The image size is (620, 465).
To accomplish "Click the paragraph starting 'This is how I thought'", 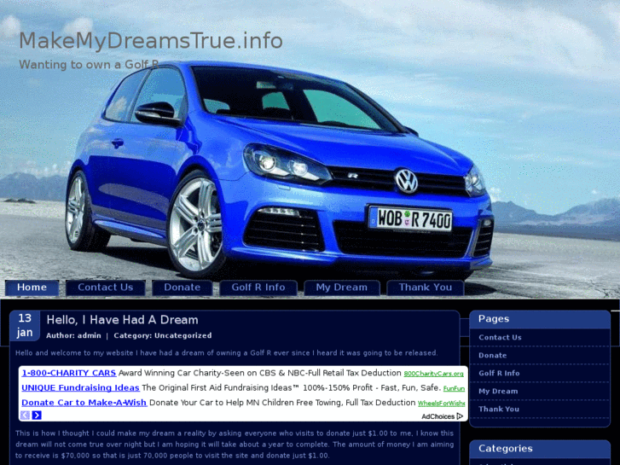I will [235, 445].
